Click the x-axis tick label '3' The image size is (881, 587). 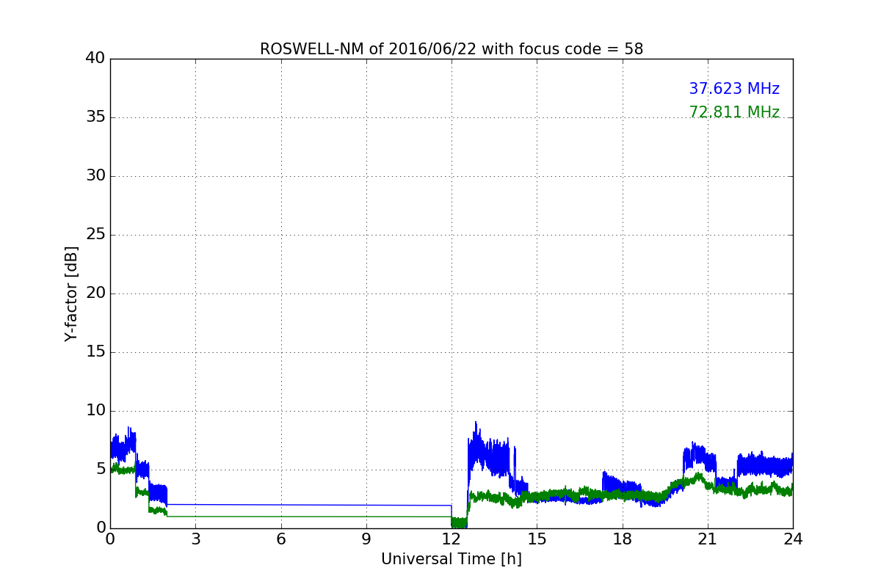[x=195, y=539]
